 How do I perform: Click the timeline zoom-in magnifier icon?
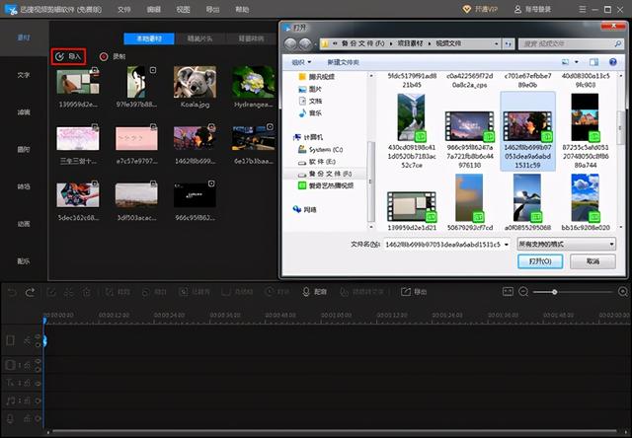[623, 292]
